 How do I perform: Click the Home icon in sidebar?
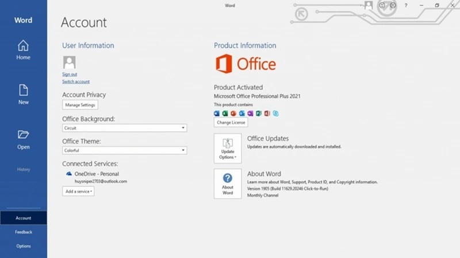[x=23, y=45]
